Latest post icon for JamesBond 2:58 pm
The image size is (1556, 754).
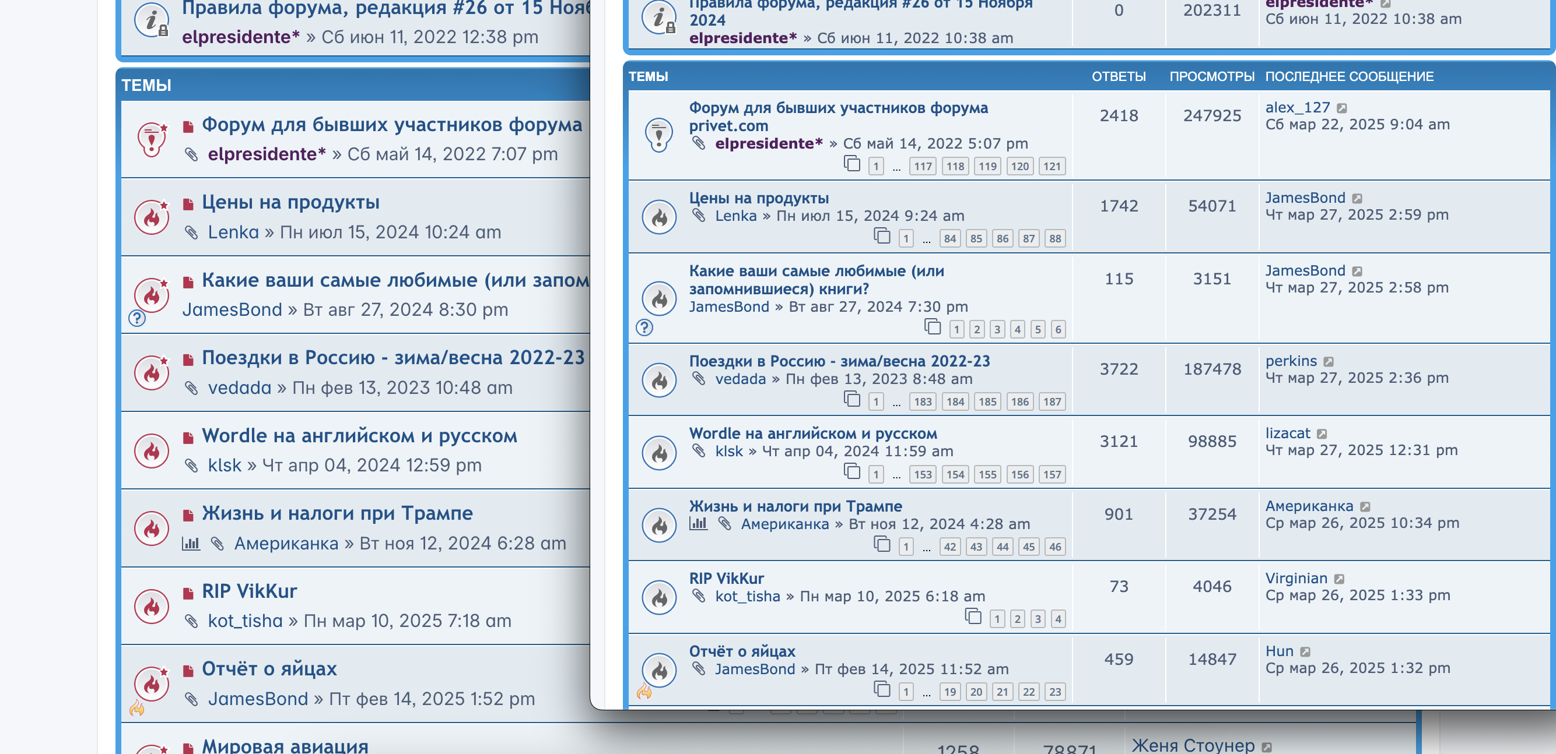1357,271
